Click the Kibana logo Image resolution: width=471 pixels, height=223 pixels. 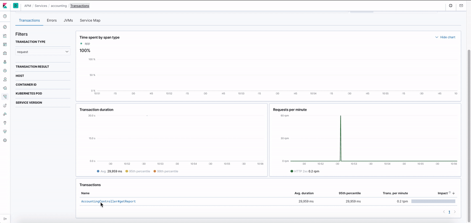(5, 6)
